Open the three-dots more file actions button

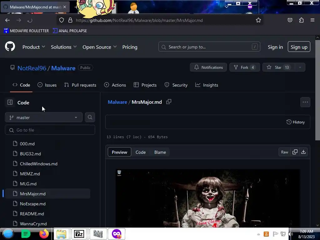[x=305, y=102]
